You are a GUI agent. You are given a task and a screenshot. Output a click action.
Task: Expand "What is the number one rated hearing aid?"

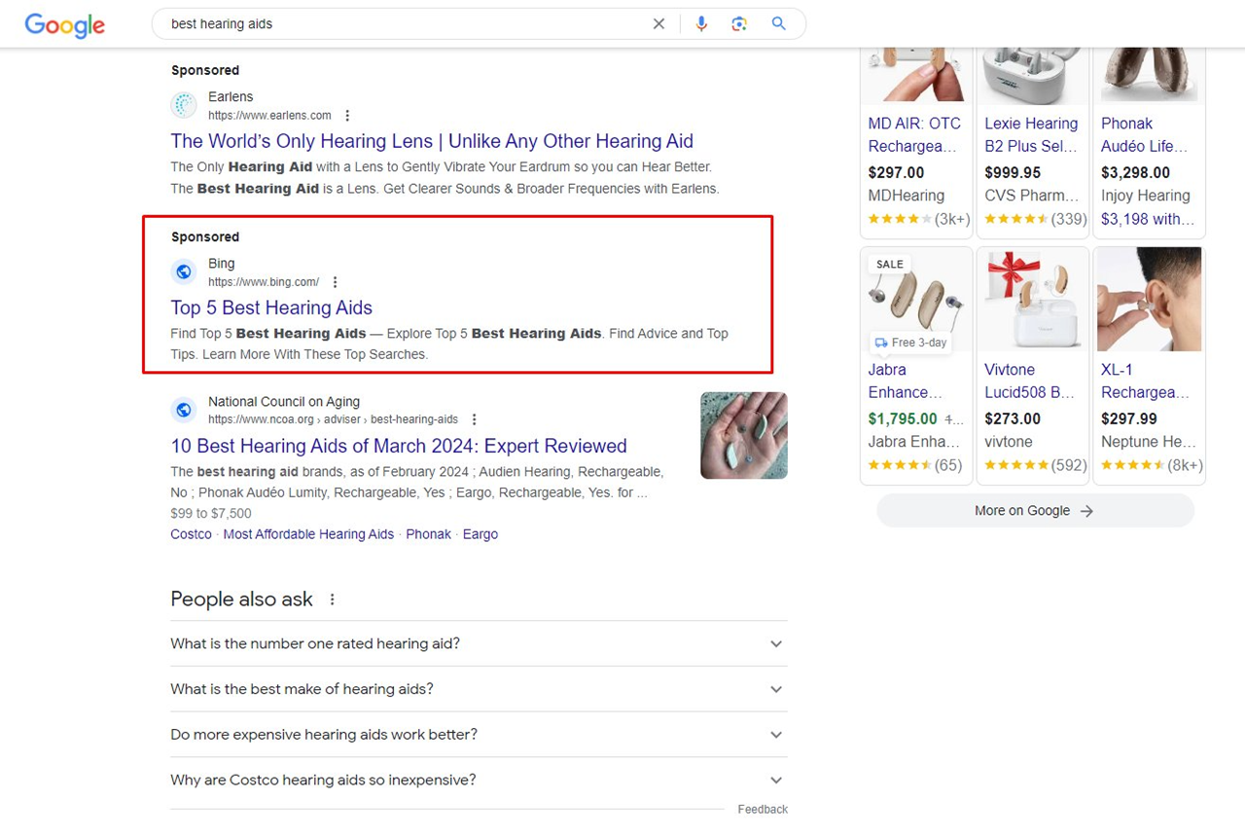[x=479, y=643]
